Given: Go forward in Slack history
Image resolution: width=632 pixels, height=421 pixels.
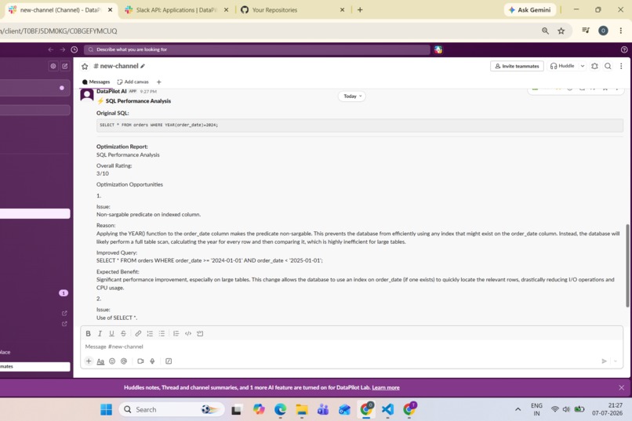Looking at the screenshot, I should pyautogui.click(x=63, y=49).
